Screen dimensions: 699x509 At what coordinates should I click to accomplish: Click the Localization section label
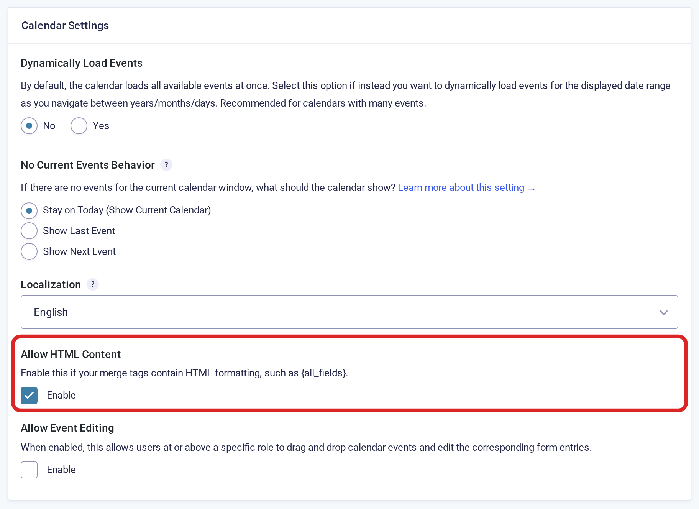(51, 284)
